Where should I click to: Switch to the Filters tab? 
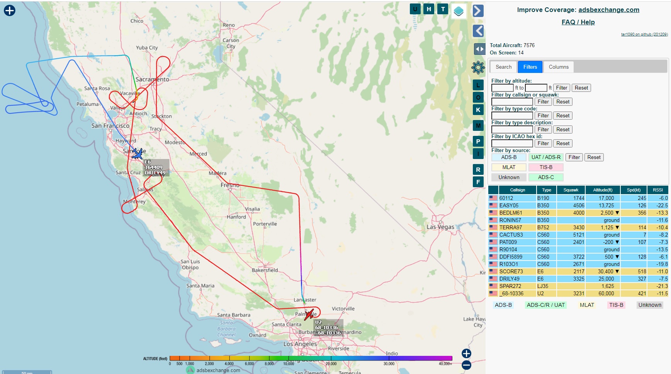click(530, 67)
